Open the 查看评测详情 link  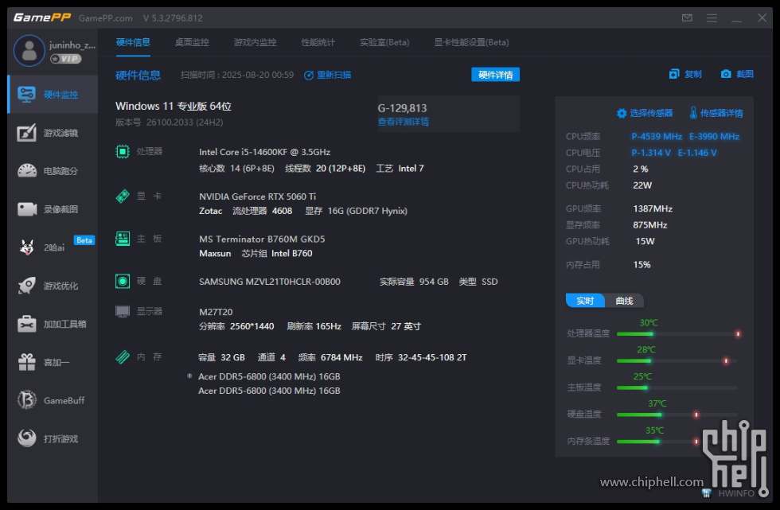point(404,122)
